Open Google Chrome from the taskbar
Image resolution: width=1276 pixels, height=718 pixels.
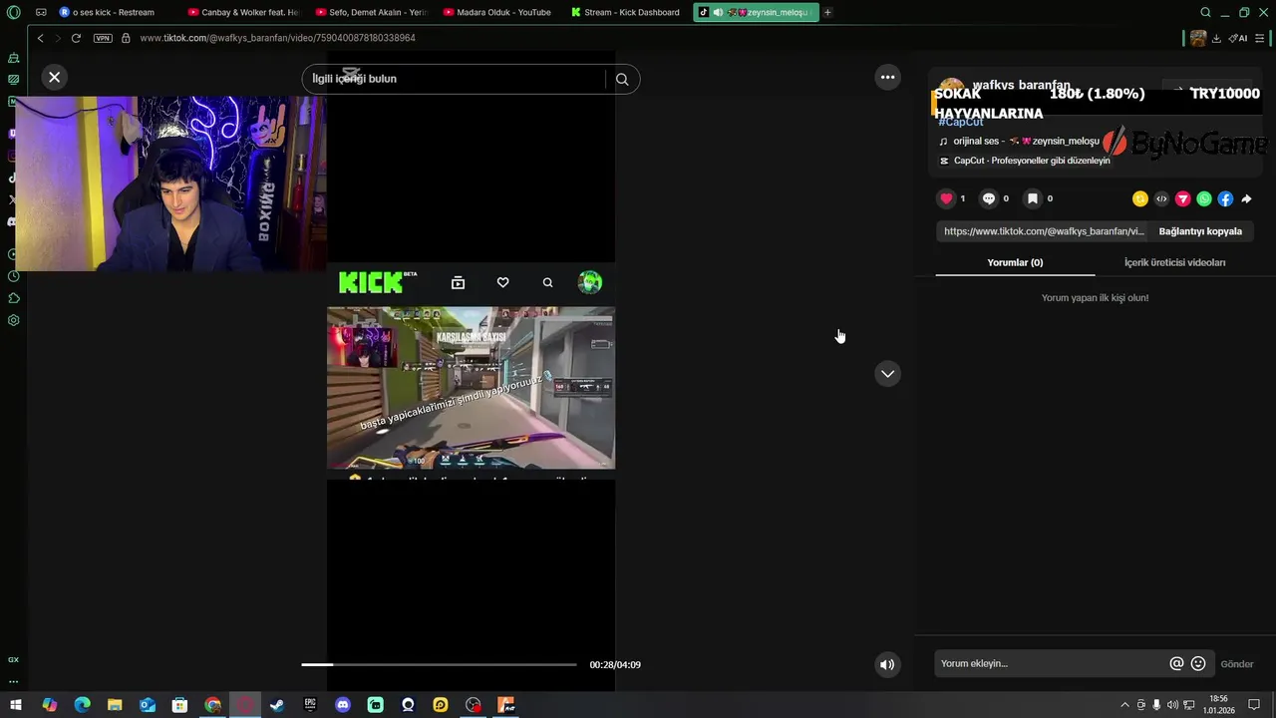[x=212, y=705]
